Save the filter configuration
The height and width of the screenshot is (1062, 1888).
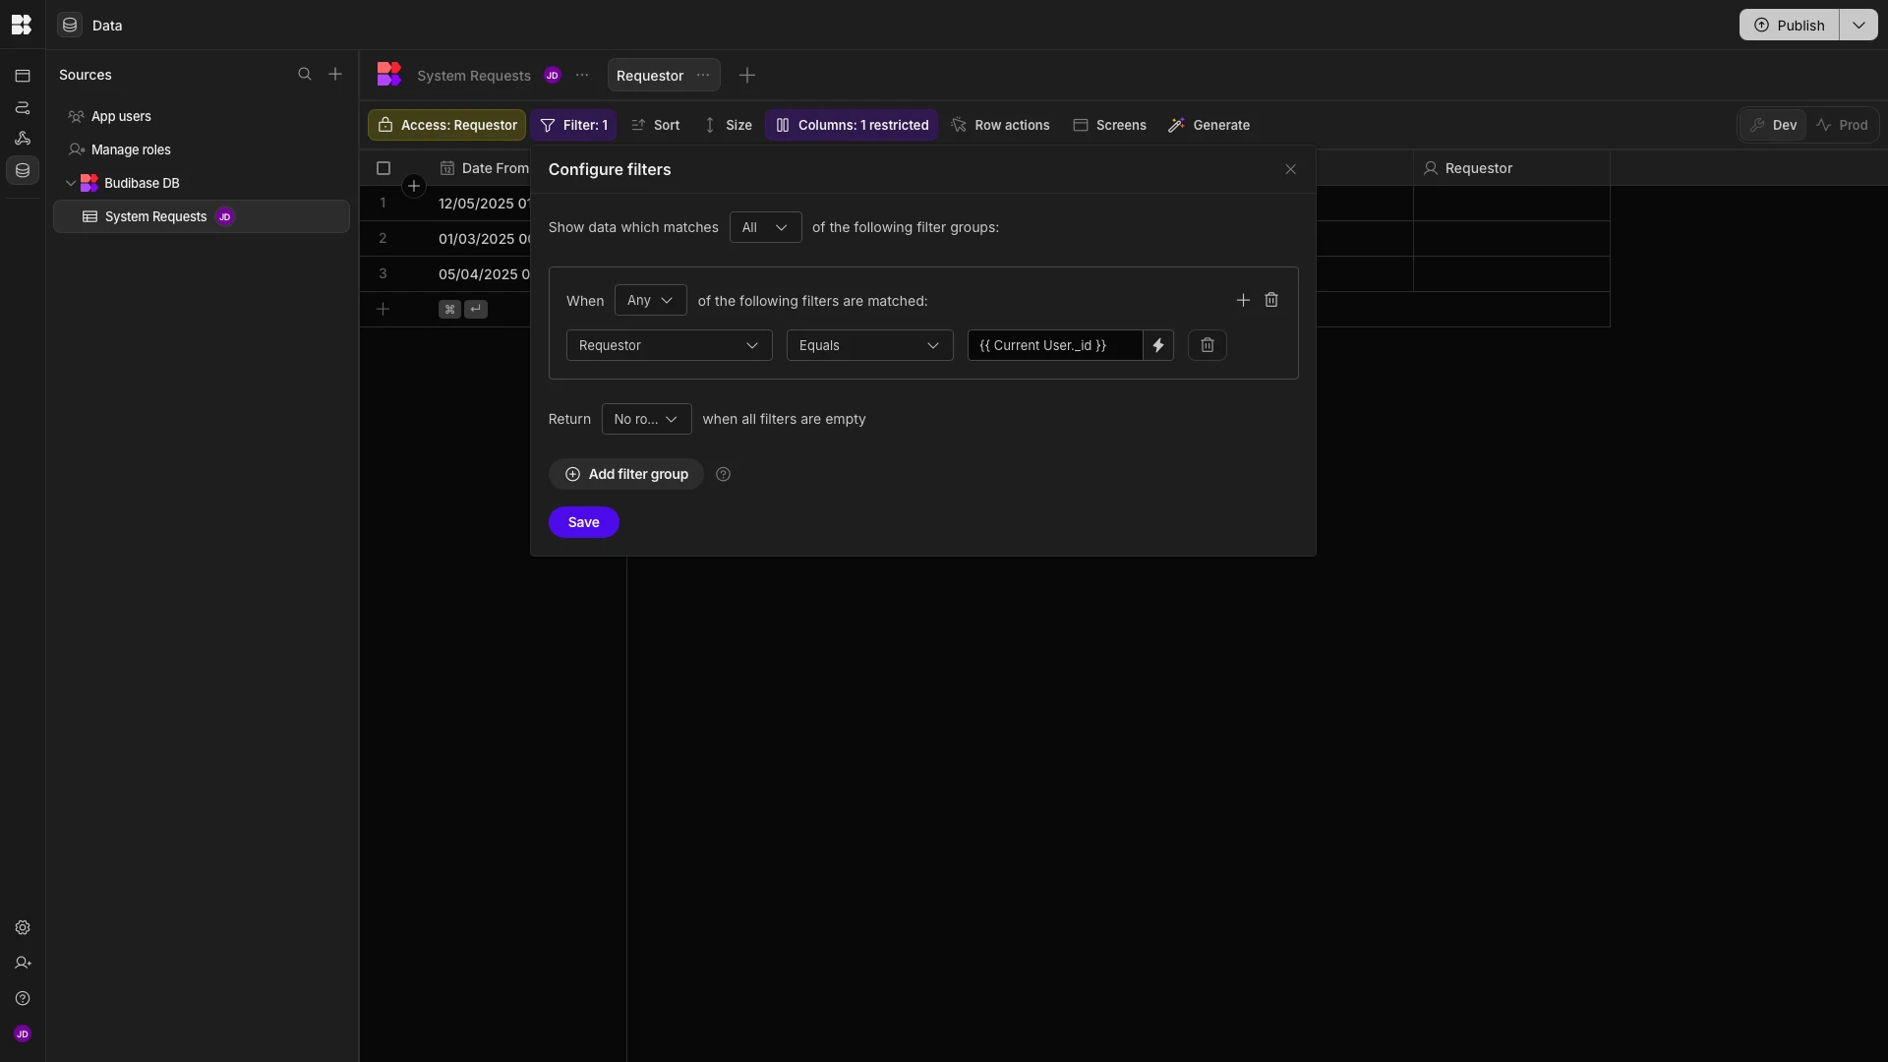click(x=583, y=522)
